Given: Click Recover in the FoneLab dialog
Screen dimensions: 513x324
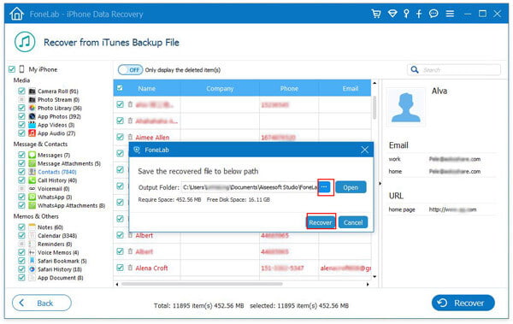Looking at the screenshot, I should (x=321, y=222).
